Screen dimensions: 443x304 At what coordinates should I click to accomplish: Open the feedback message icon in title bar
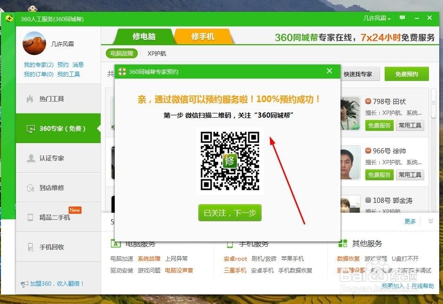(402, 18)
